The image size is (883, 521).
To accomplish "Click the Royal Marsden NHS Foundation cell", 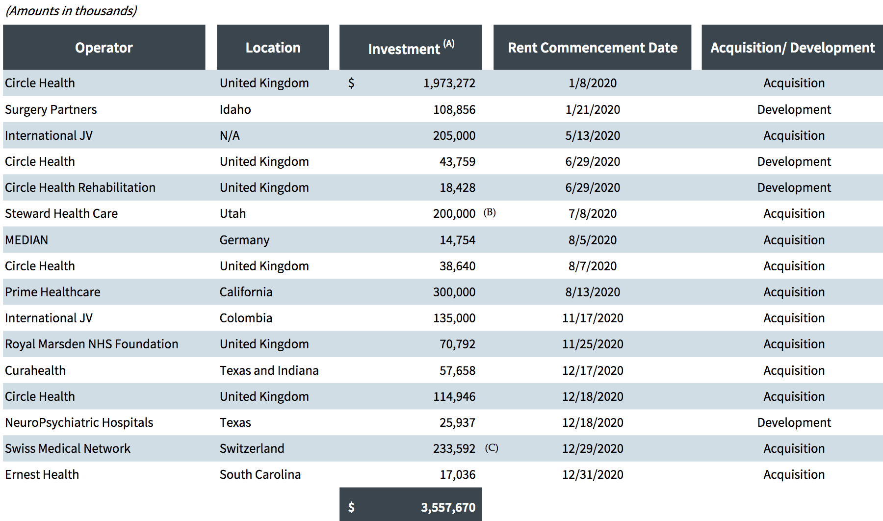I will point(92,344).
